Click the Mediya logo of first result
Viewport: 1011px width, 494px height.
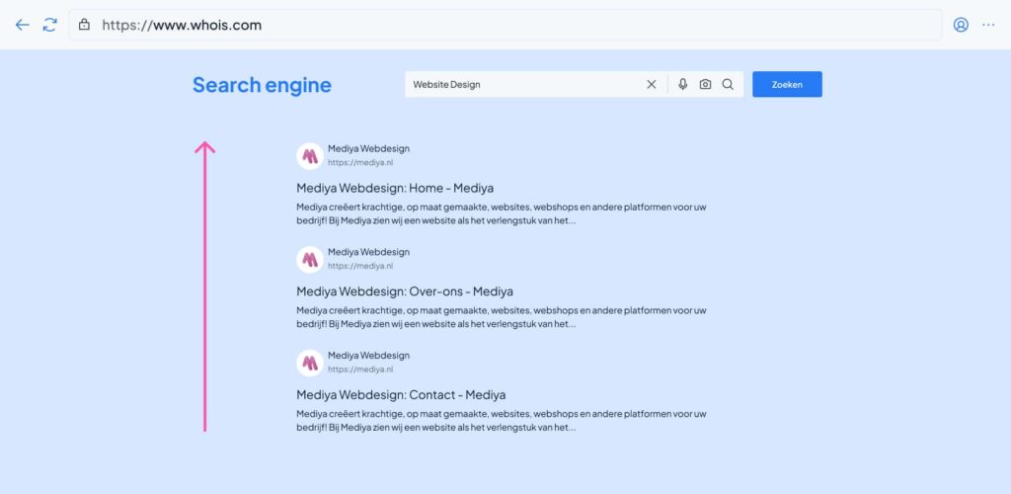[310, 156]
